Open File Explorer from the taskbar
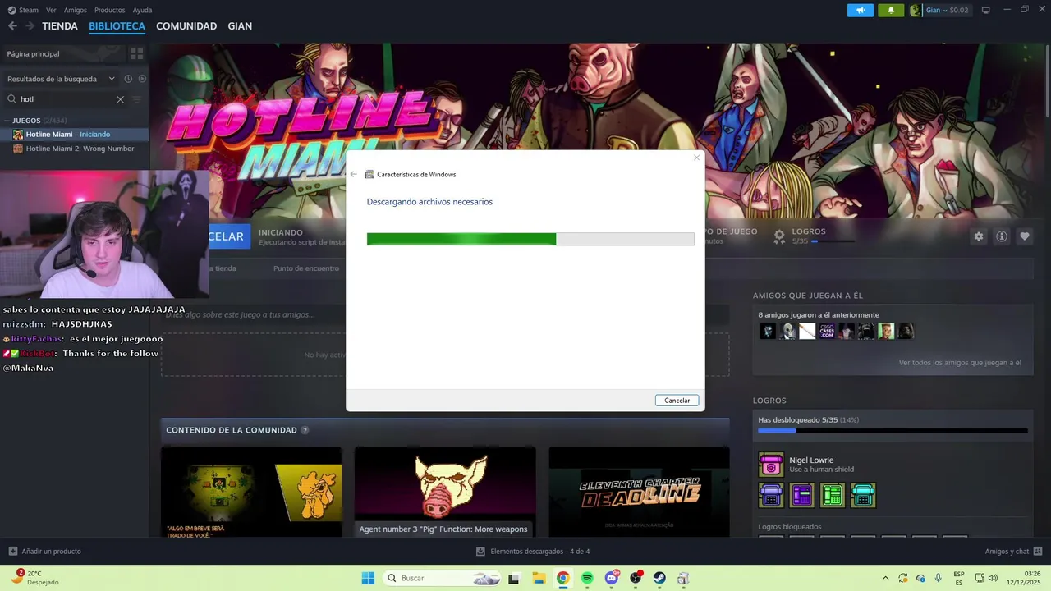The height and width of the screenshot is (591, 1051). click(x=539, y=578)
